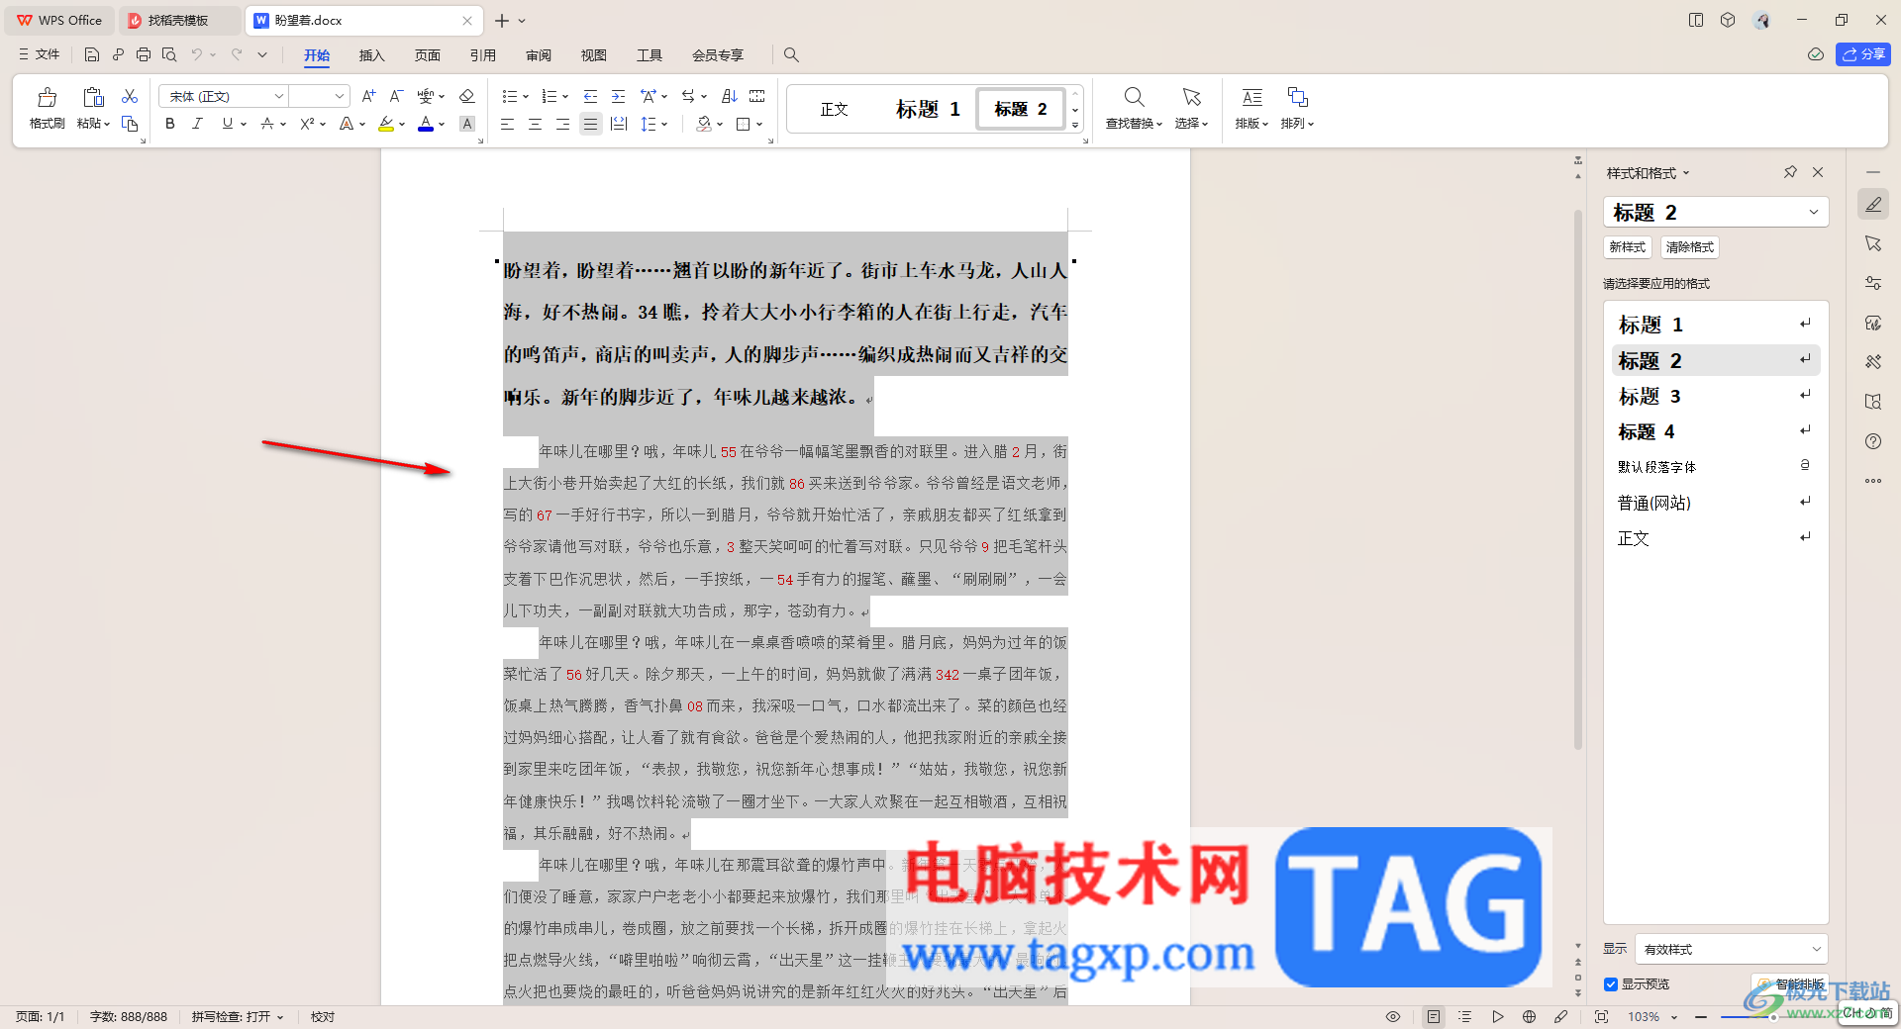Viewport: 1901px width, 1029px height.
Task: Decrease font size with A- icon
Action: (396, 96)
